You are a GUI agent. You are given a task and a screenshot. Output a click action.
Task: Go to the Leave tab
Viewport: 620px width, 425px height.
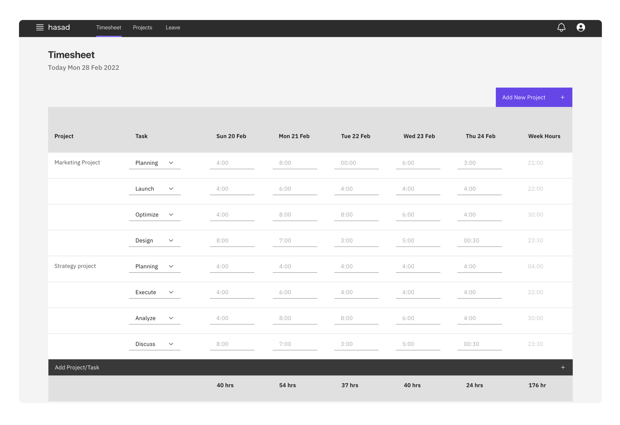pyautogui.click(x=172, y=28)
